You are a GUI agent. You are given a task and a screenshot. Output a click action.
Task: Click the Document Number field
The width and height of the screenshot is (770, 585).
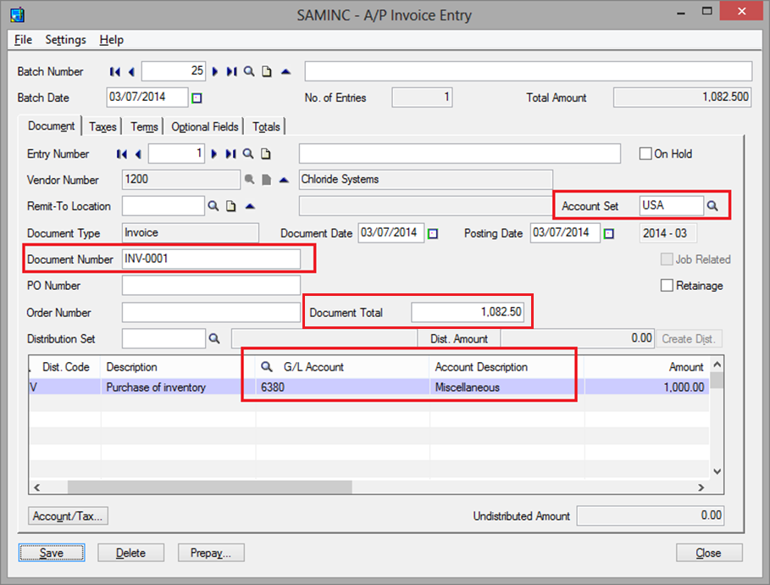pyautogui.click(x=211, y=259)
